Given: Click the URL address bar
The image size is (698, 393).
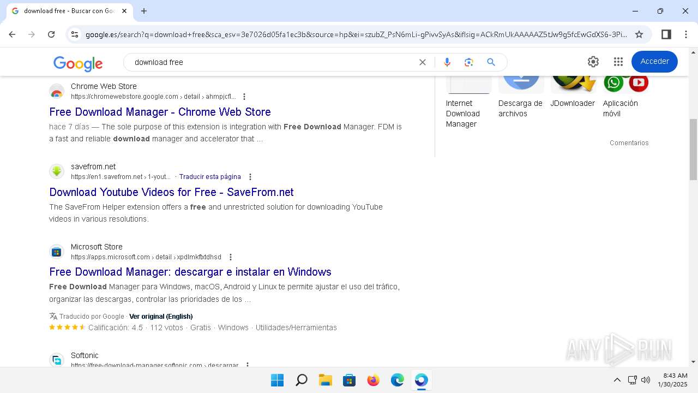Looking at the screenshot, I should coord(356,34).
